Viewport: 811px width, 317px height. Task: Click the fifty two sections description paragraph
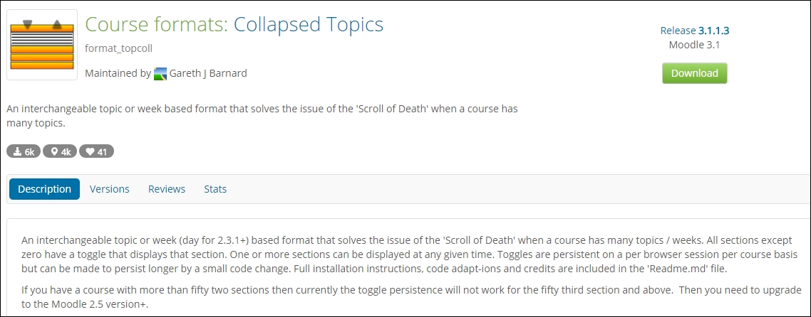tap(412, 297)
